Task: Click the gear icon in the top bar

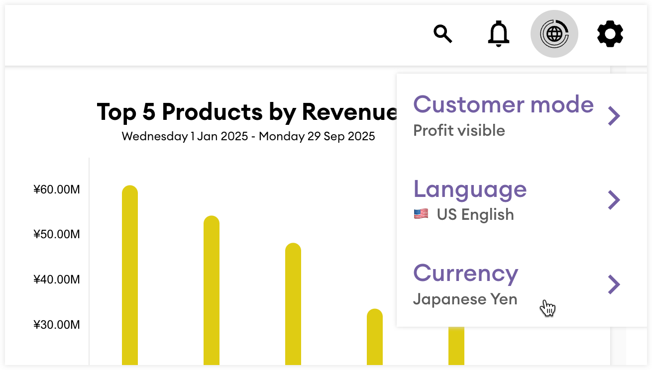Action: (x=610, y=34)
